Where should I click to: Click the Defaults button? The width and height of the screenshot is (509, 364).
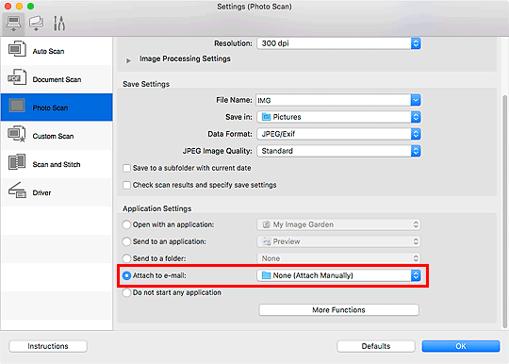(376, 346)
